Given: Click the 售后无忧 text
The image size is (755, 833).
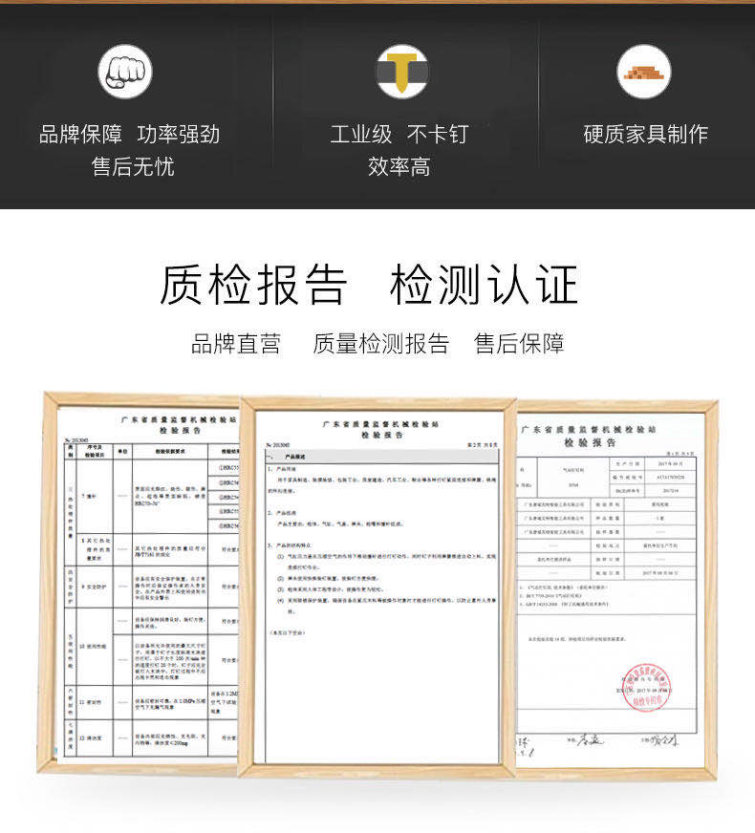Looking at the screenshot, I should [x=133, y=167].
